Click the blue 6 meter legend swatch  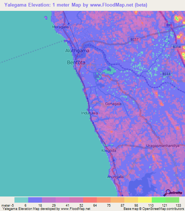point(35,200)
